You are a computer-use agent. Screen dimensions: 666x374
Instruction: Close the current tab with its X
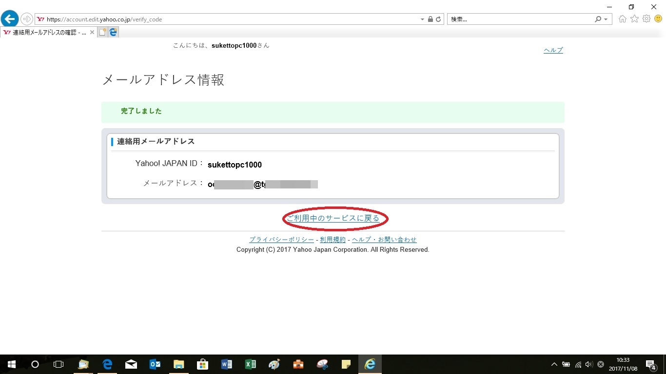[x=92, y=32]
